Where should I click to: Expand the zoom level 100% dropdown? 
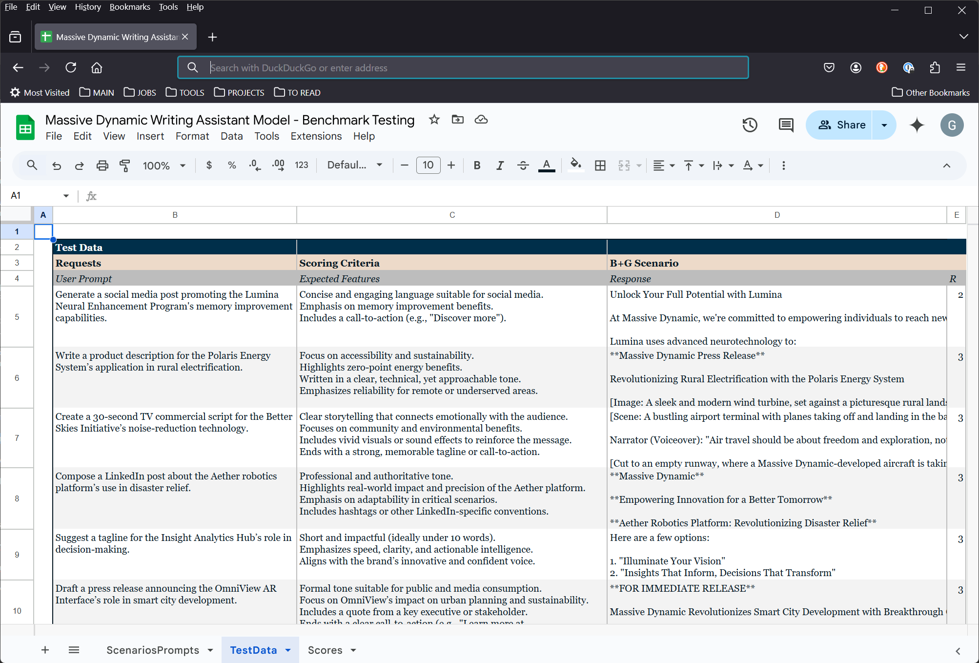pyautogui.click(x=164, y=166)
